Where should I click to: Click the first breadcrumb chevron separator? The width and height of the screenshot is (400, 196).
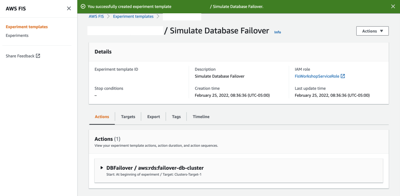(x=108, y=16)
